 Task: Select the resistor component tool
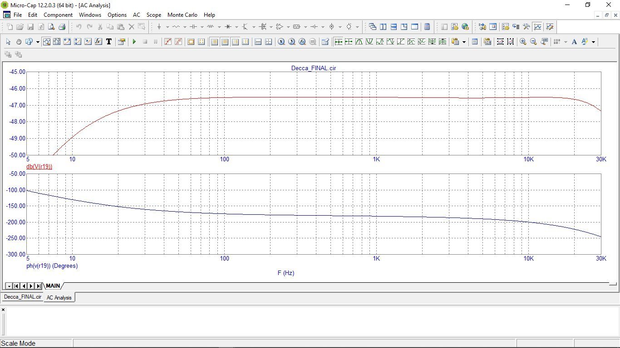176,27
